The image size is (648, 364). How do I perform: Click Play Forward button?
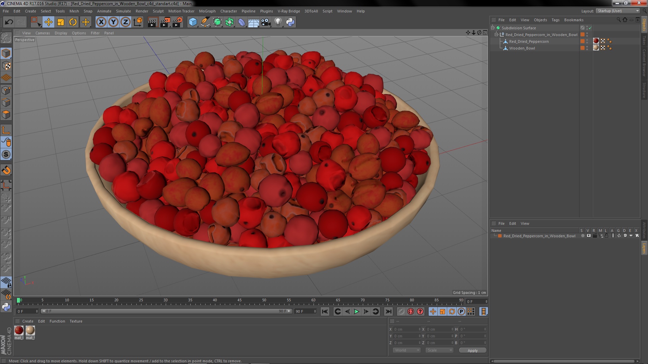pos(356,312)
